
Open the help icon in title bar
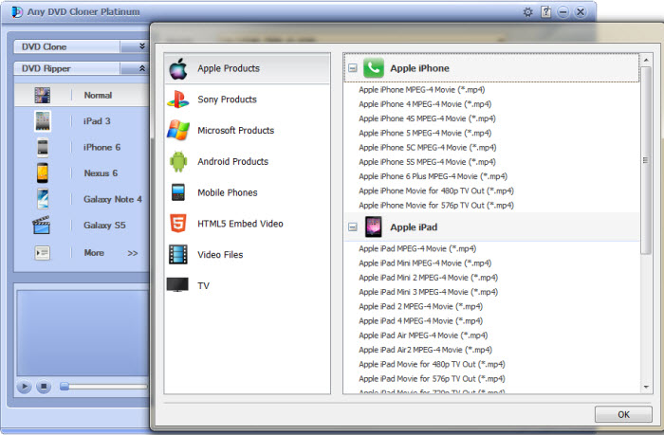pos(545,12)
